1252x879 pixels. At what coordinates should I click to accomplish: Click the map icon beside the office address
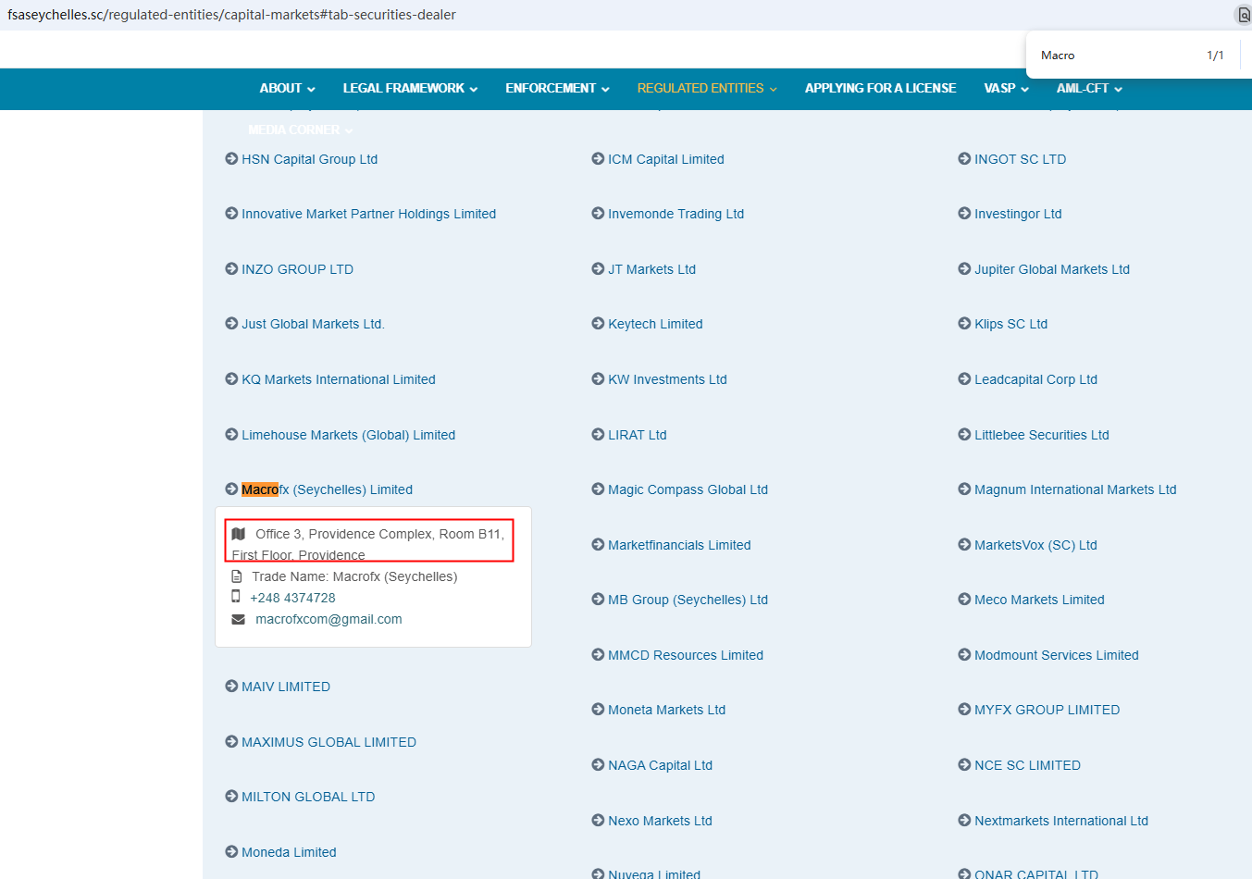click(x=239, y=534)
